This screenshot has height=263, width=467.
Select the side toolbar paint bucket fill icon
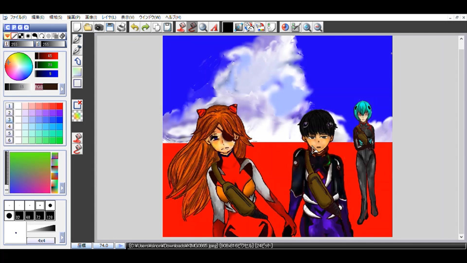(77, 138)
